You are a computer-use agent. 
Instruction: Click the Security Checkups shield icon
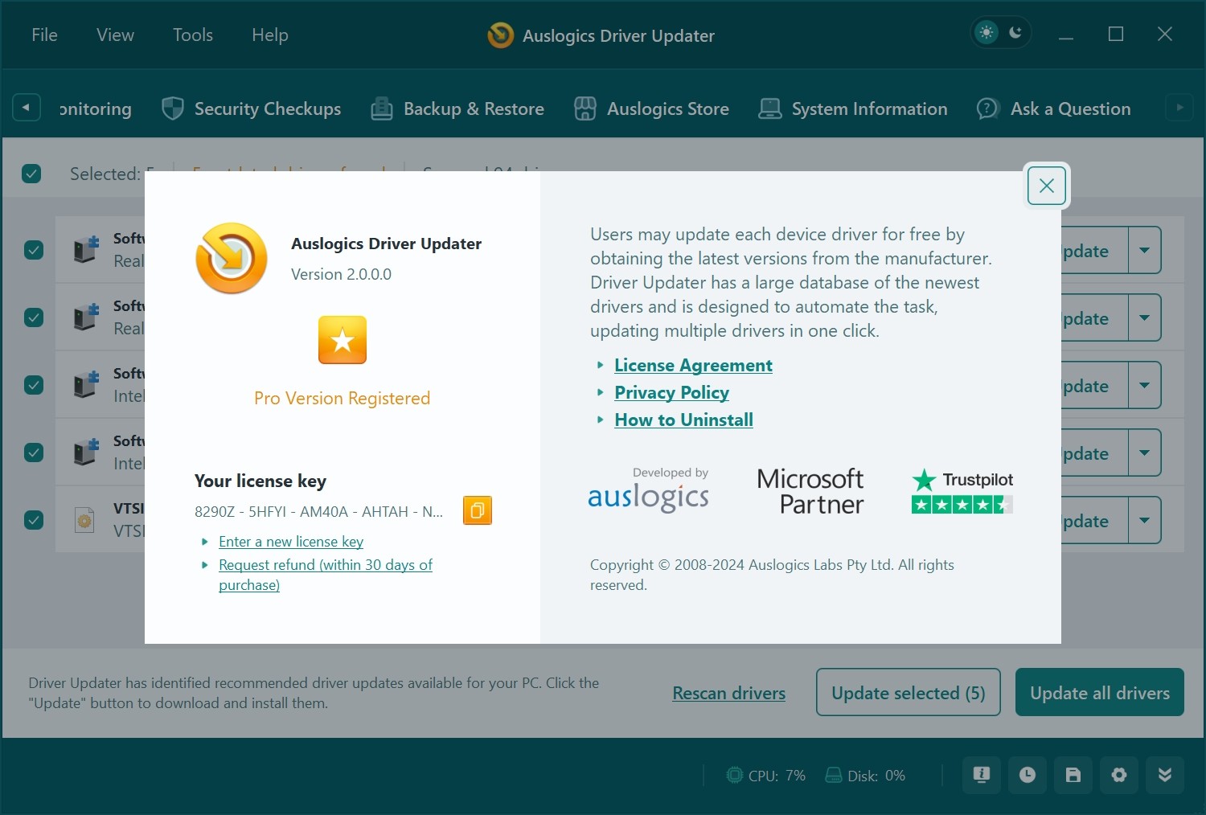pos(173,109)
